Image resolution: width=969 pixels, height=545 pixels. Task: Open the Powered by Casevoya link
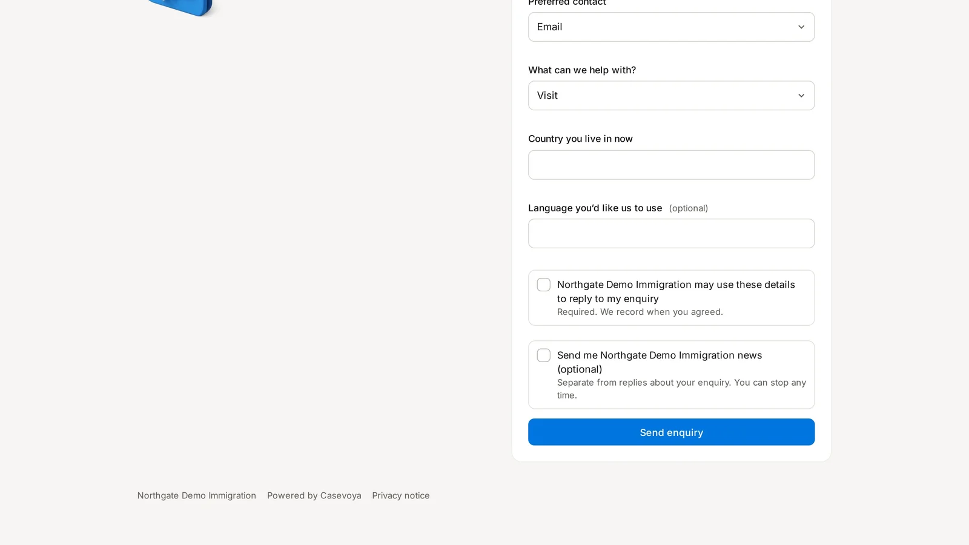314,495
